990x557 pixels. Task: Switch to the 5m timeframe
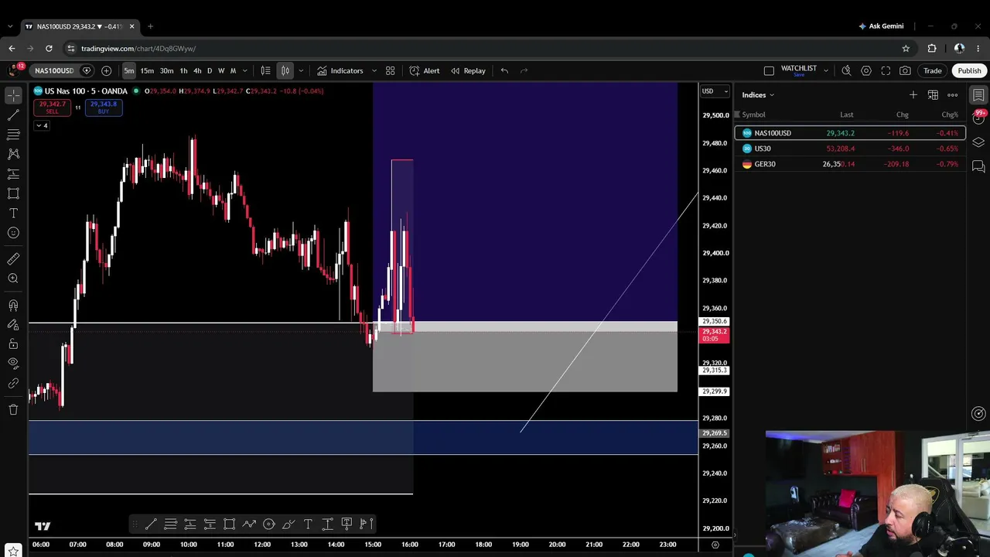click(128, 70)
